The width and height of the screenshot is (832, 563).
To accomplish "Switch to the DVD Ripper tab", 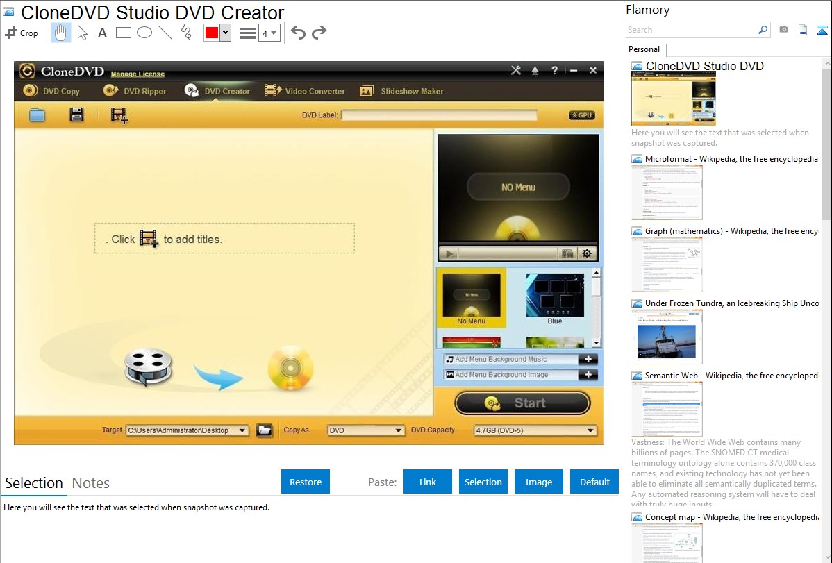I will [135, 91].
